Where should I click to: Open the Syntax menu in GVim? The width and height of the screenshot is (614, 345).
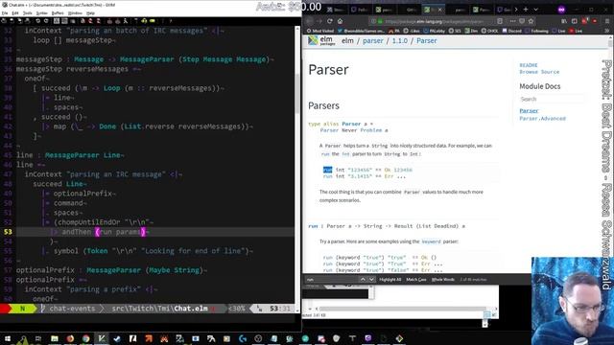42,12
